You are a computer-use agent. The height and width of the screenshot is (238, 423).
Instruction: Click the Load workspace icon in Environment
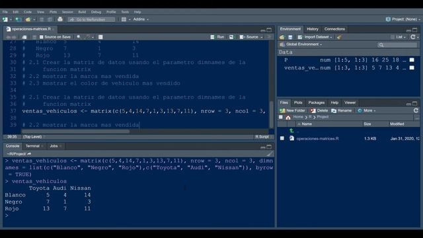(x=282, y=37)
